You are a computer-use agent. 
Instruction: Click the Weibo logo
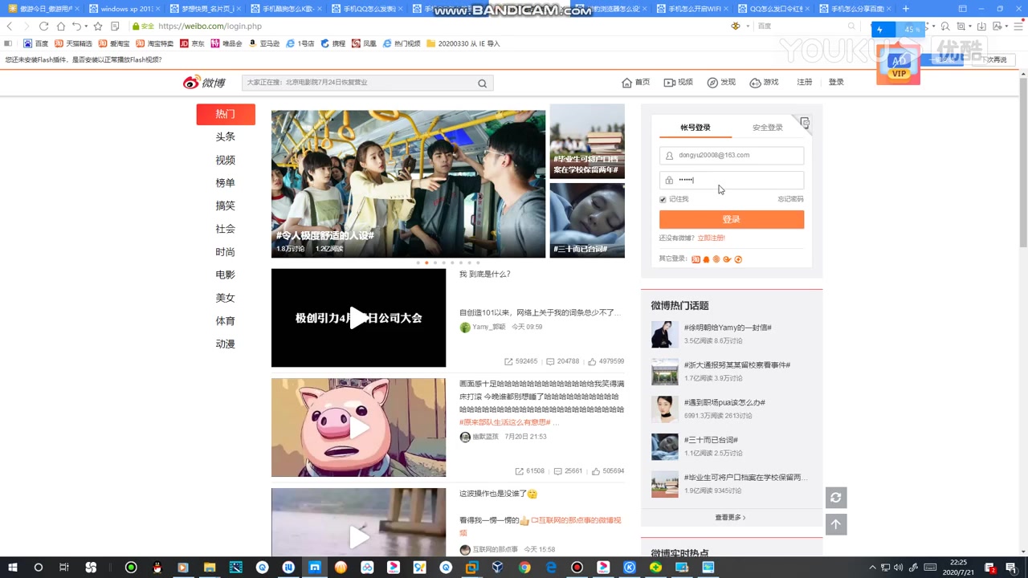(x=204, y=82)
